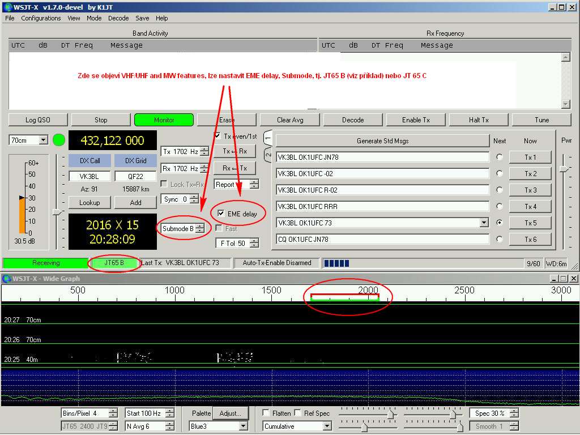Adjust the Tx 1702 Hz spinner arrows
The height and width of the screenshot is (435, 580).
coord(204,152)
